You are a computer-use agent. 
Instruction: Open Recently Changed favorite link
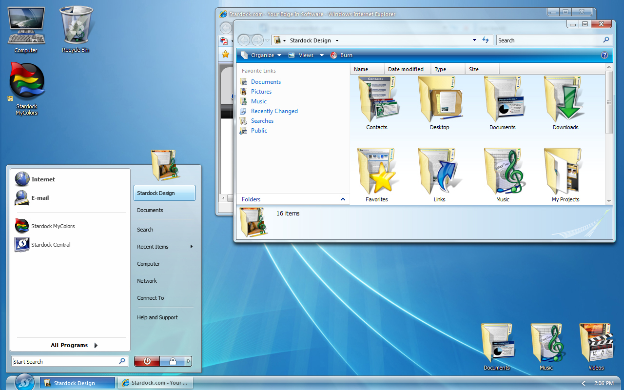274,111
